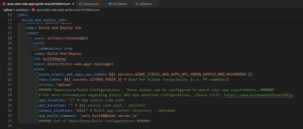Viewport: 303px width, 129px height.
Task: Click the build_and_deploy_job key
Action: 43,20
